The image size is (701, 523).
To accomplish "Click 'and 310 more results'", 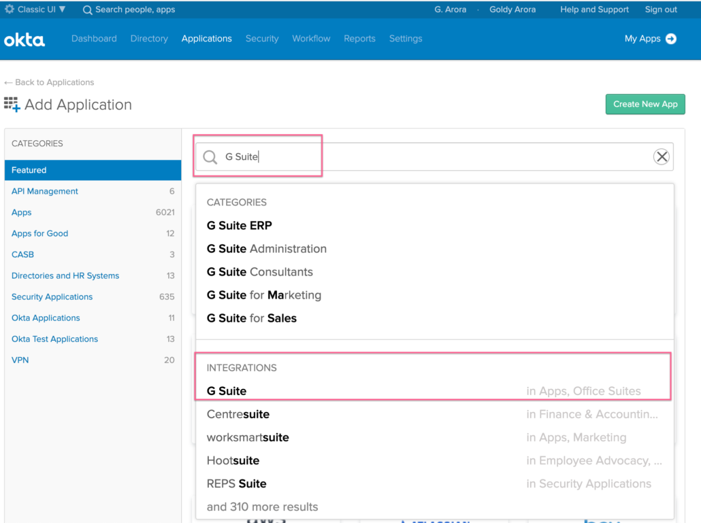I will [x=263, y=507].
